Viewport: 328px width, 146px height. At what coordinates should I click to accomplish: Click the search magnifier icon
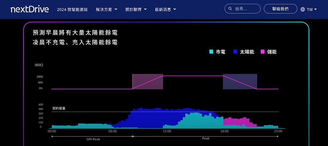point(230,9)
